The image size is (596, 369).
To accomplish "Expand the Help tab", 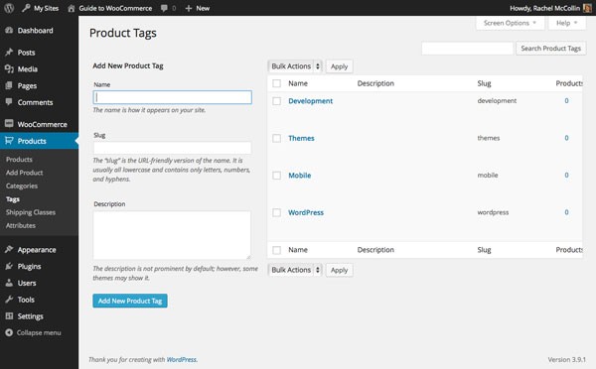I will (x=567, y=23).
